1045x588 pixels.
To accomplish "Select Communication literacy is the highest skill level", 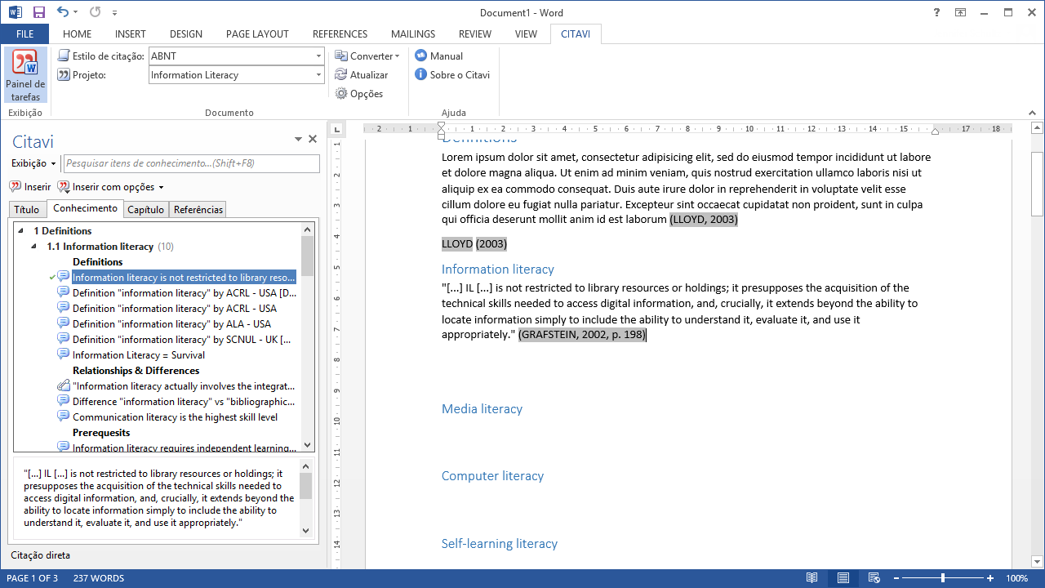I will [x=175, y=417].
